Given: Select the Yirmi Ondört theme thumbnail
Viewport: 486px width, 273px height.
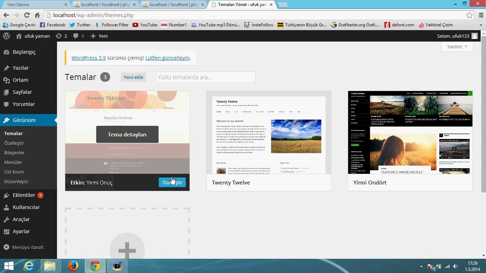Looking at the screenshot, I should [x=410, y=133].
